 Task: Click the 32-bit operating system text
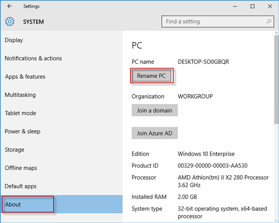pos(222,212)
